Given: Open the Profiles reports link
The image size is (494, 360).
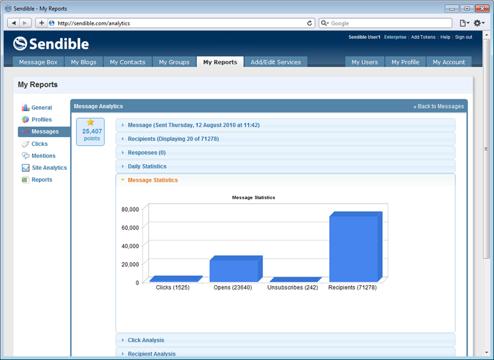Looking at the screenshot, I should [41, 120].
